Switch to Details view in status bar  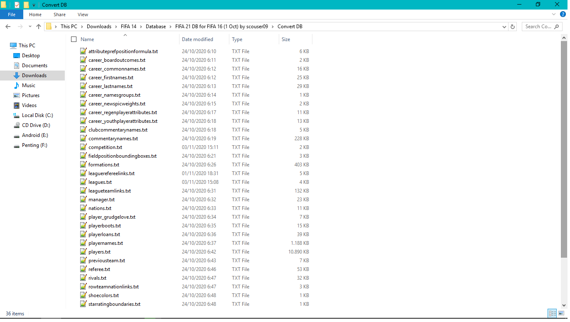552,314
